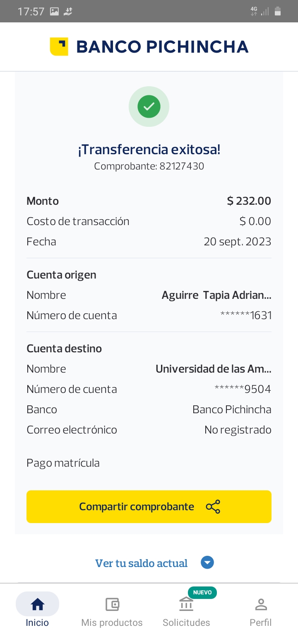
Task: Tap the truncated destination name Universidad de las Am
Action: (x=213, y=369)
